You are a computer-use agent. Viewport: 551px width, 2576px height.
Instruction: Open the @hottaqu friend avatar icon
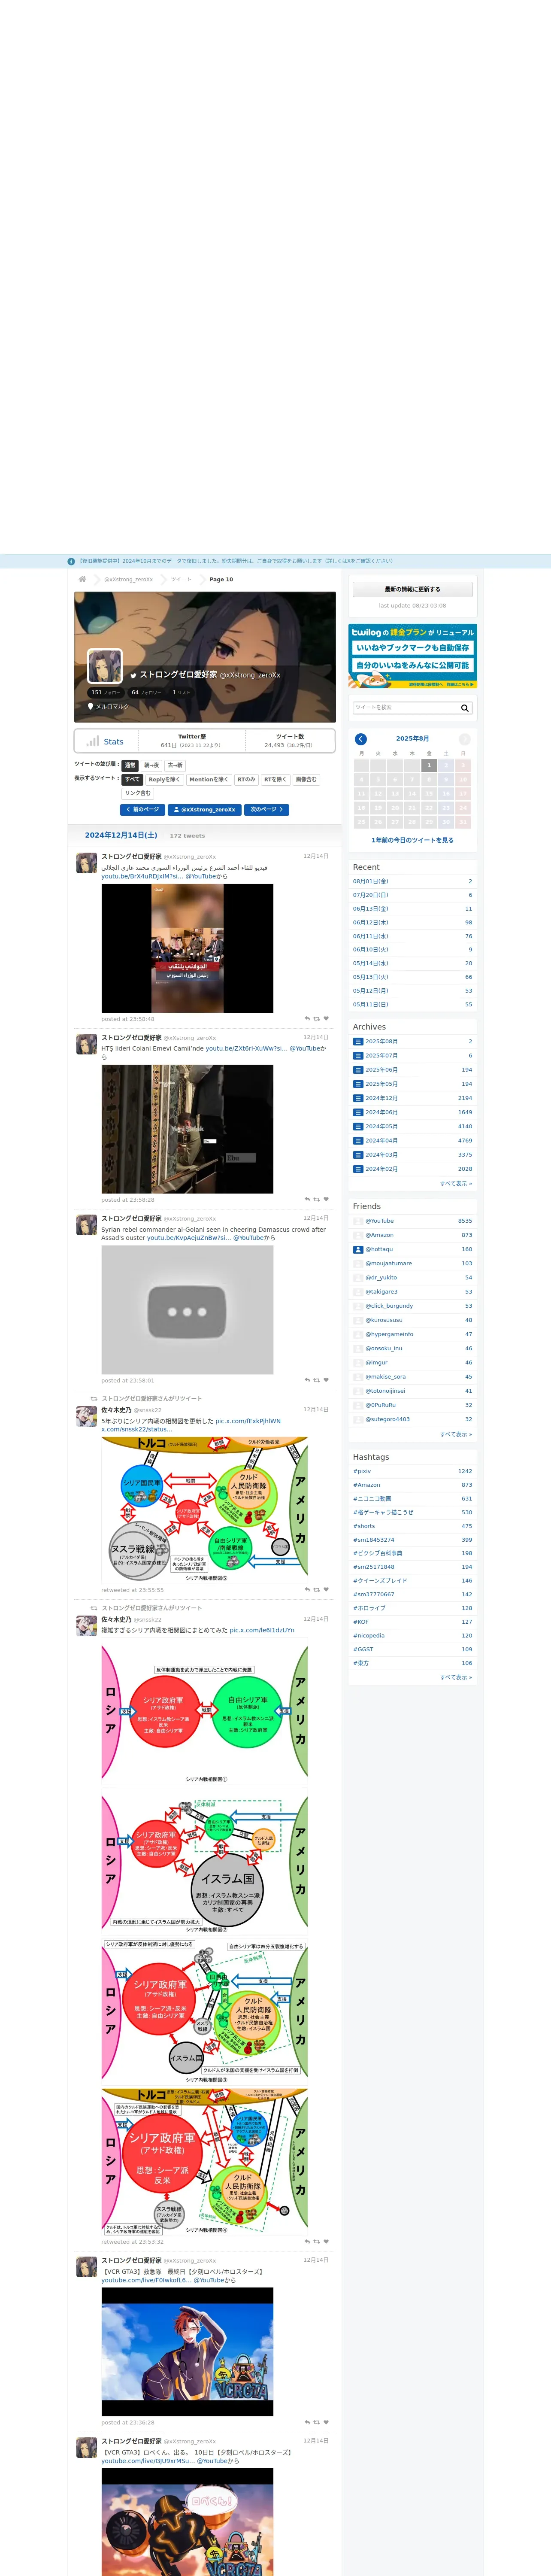(x=358, y=1249)
